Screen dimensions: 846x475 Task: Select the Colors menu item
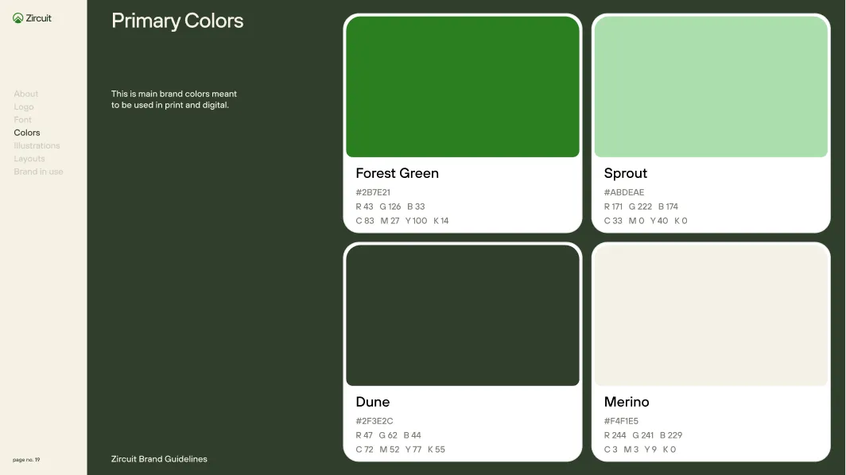click(x=26, y=133)
